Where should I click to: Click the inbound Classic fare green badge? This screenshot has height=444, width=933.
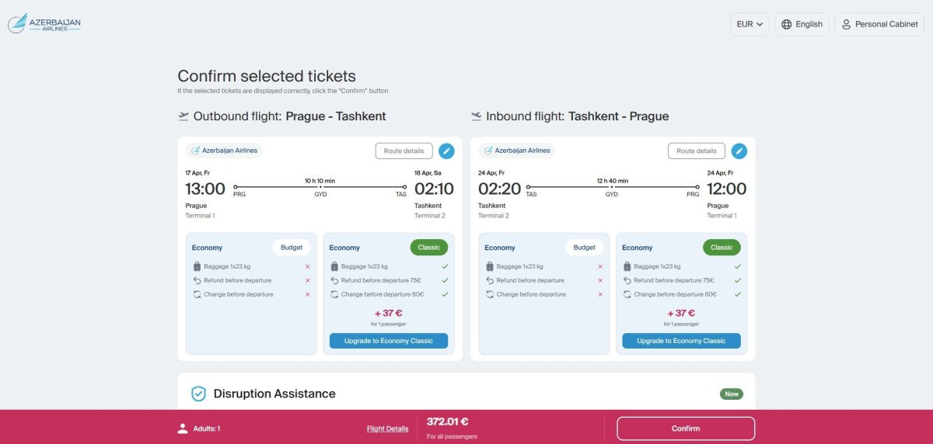click(x=722, y=248)
